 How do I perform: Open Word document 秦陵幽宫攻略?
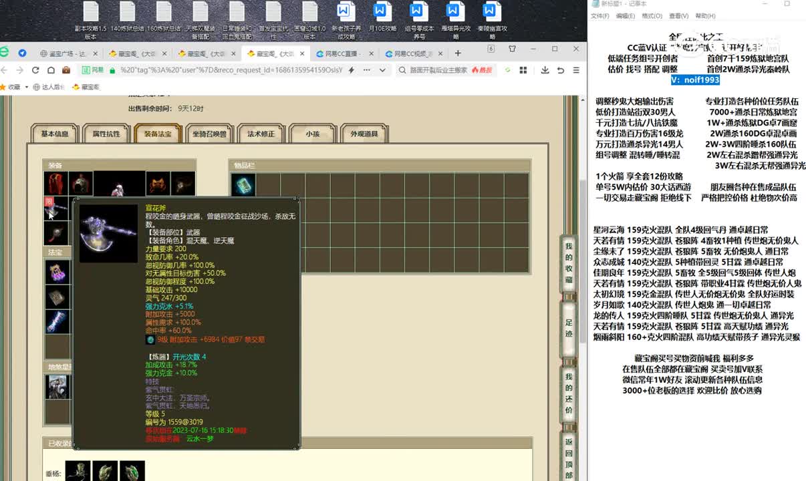point(491,20)
